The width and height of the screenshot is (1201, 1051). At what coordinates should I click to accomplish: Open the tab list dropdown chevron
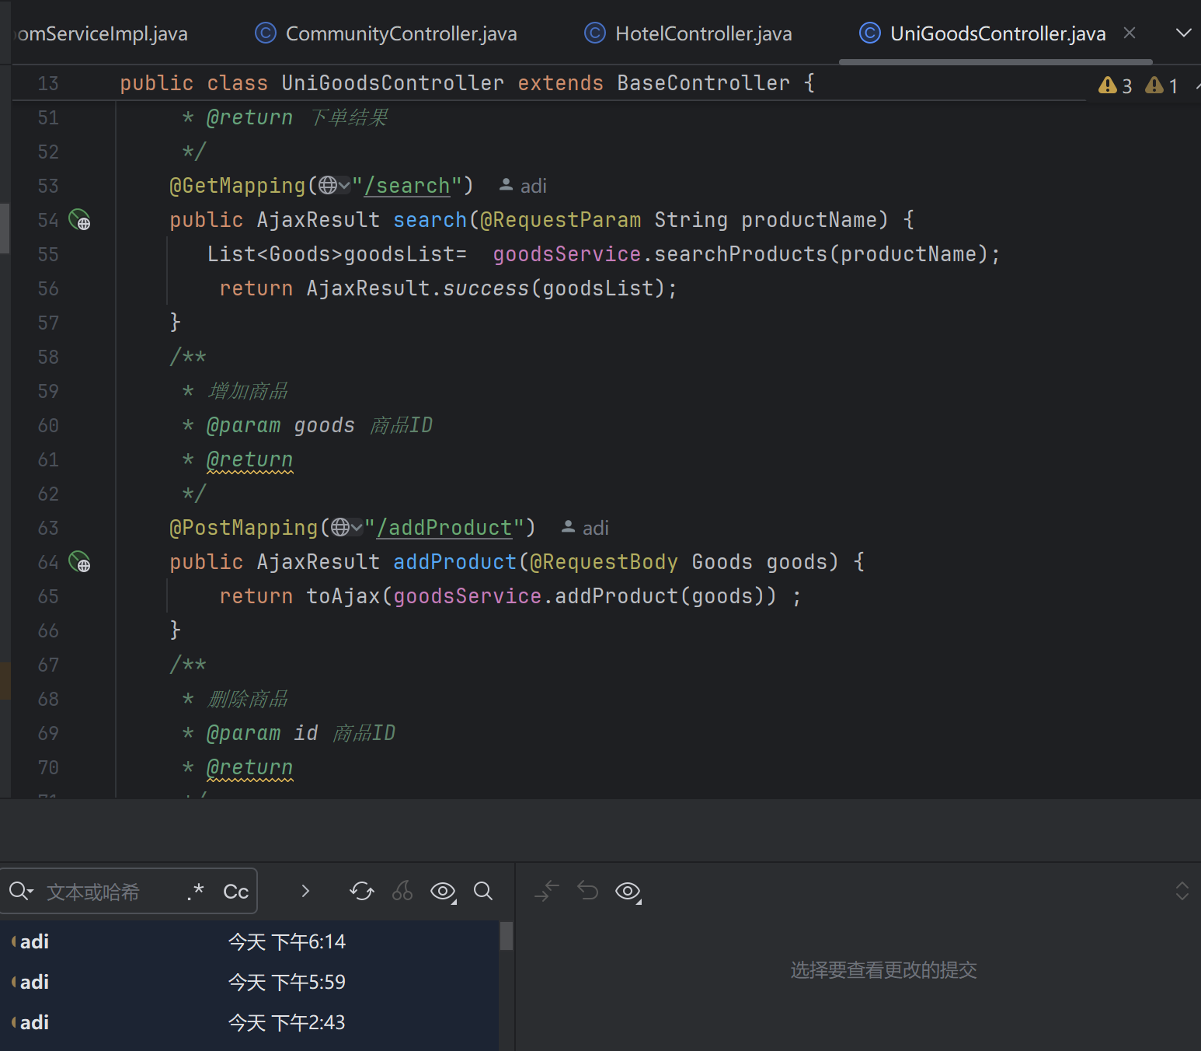(x=1183, y=33)
